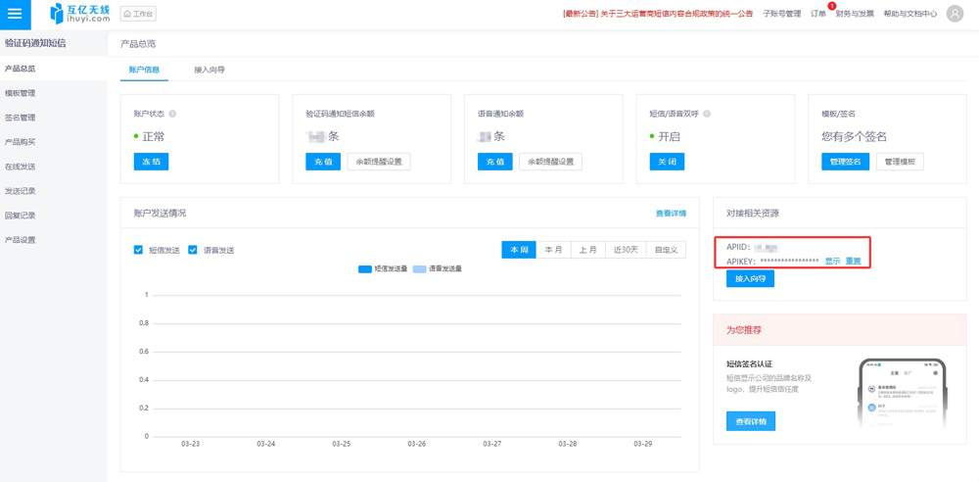Image resolution: width=979 pixels, height=482 pixels.
Task: Click the 短信发送量 legend color swatch
Action: tap(365, 268)
